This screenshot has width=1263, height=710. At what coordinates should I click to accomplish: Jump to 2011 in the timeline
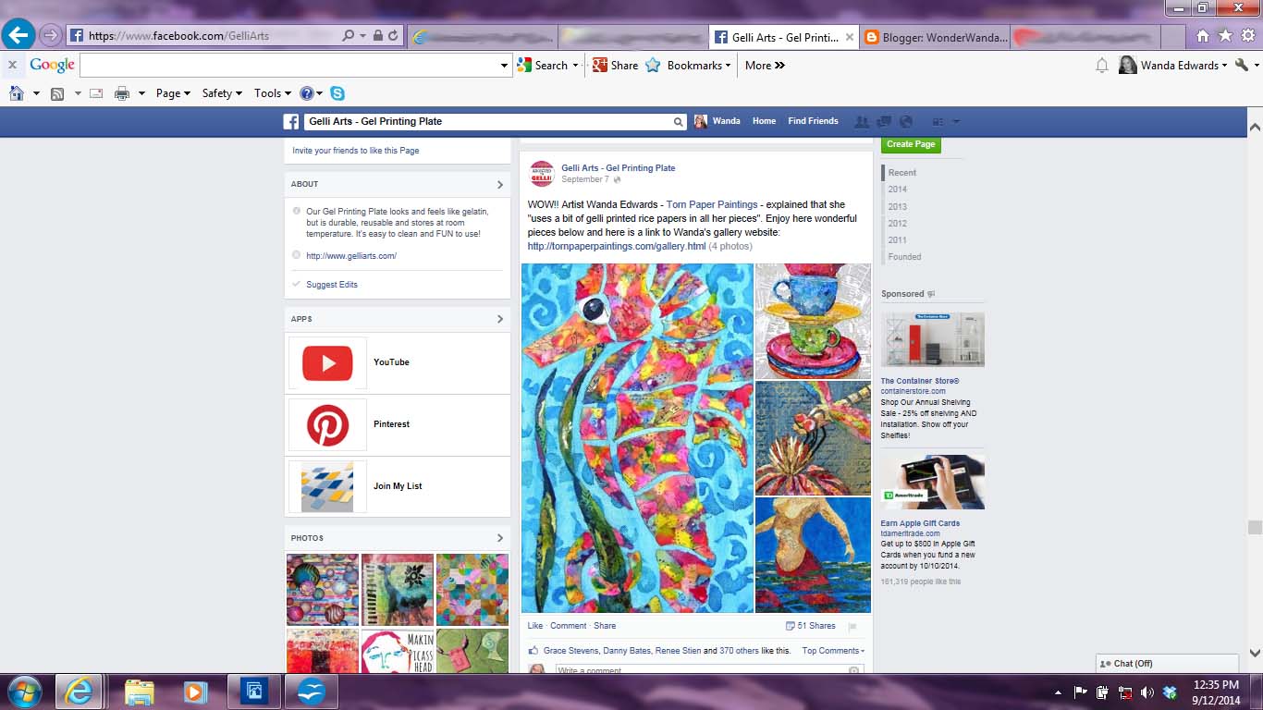click(897, 240)
